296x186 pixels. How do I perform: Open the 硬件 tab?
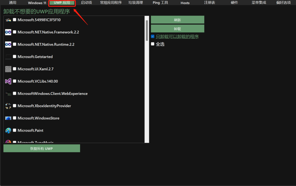(234, 3)
